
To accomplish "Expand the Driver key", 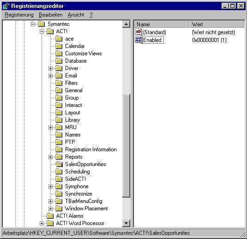I will click(50, 68).
